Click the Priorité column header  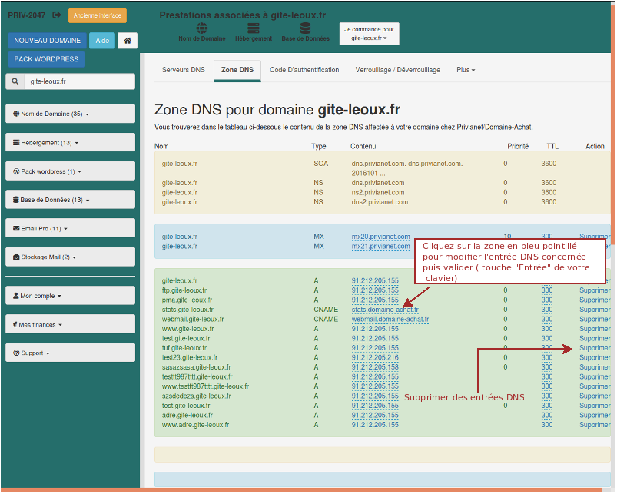pos(518,146)
